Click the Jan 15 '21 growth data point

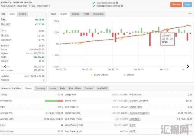167,29
